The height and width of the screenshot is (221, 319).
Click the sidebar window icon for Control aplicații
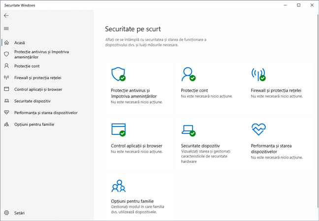[x=6, y=89]
